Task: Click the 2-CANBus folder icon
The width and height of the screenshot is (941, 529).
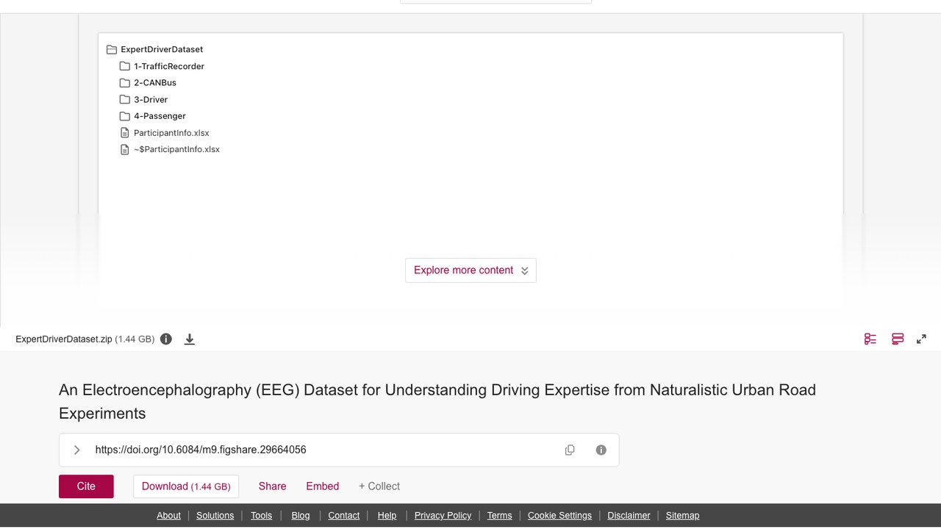Action: click(x=125, y=83)
